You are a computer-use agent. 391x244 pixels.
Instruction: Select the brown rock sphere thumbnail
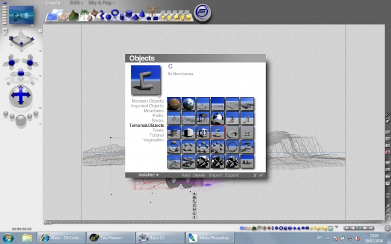click(173, 103)
